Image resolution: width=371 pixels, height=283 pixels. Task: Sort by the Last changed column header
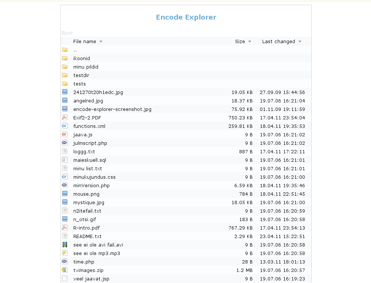tap(279, 41)
